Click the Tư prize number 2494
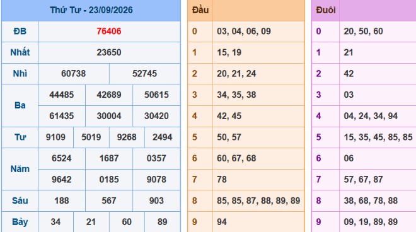 pyautogui.click(x=162, y=137)
